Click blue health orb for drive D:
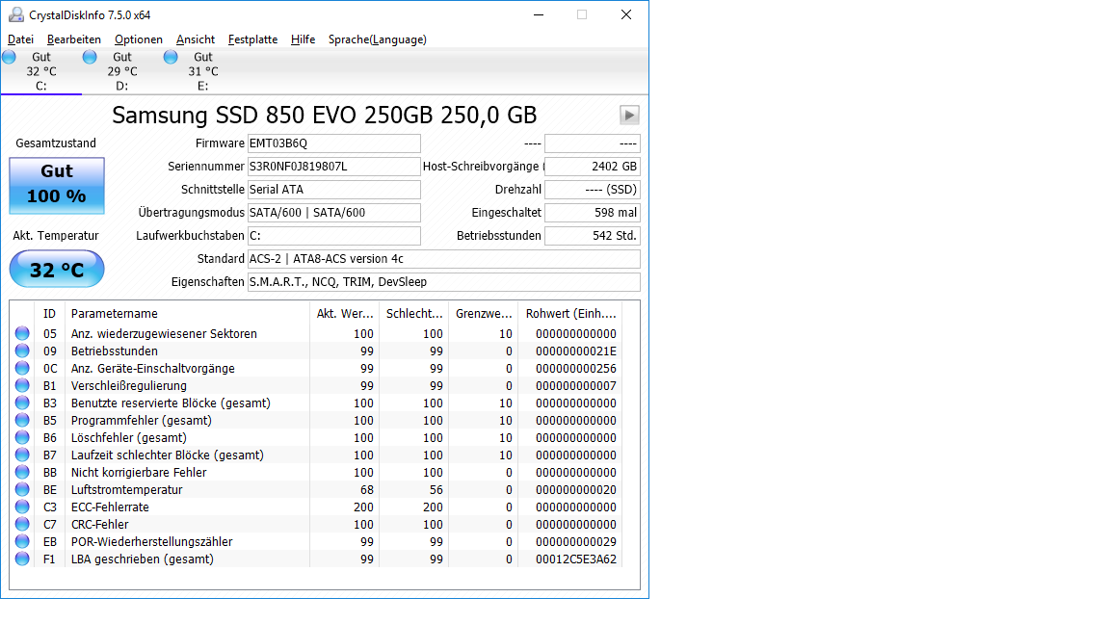Screen dimensions: 1110x624 [x=90, y=58]
